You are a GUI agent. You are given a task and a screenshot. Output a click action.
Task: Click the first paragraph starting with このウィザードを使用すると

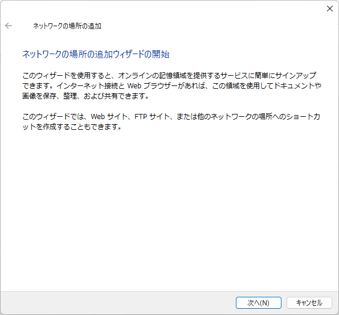(x=172, y=85)
